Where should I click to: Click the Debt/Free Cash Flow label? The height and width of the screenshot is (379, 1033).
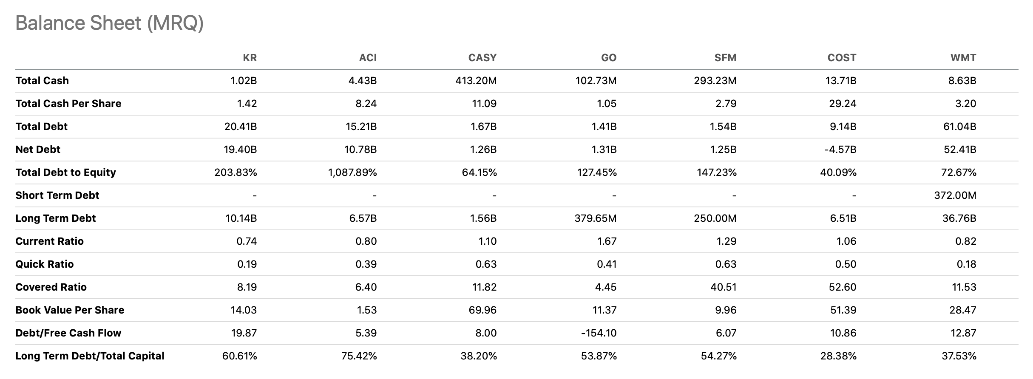click(68, 333)
